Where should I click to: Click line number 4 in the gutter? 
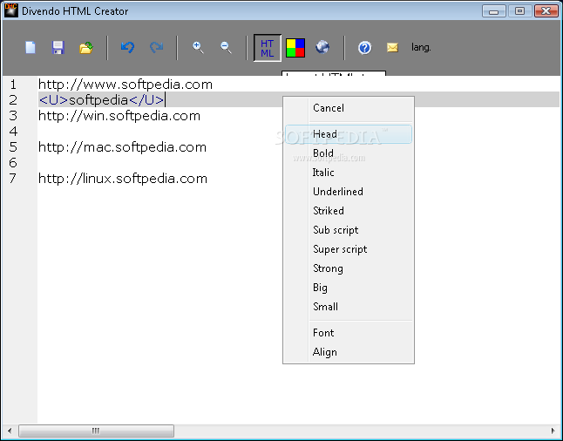point(13,132)
